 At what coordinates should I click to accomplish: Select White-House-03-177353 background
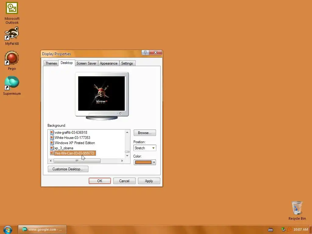[x=73, y=137]
